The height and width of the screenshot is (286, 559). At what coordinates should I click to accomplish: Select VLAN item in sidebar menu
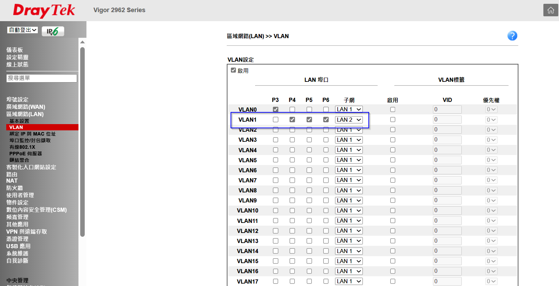pyautogui.click(x=16, y=127)
